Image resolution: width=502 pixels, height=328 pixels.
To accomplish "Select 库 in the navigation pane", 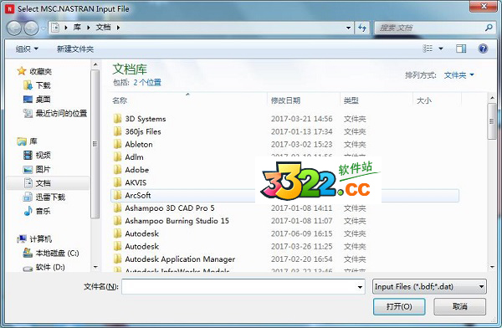I will [x=28, y=141].
